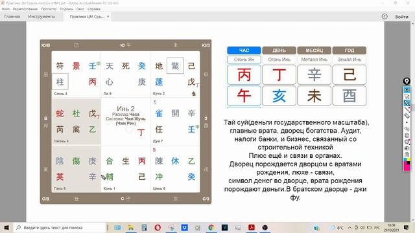Click the Металл Инь label
Image resolution: width=415 pixels, height=233 pixels.
tap(314, 60)
